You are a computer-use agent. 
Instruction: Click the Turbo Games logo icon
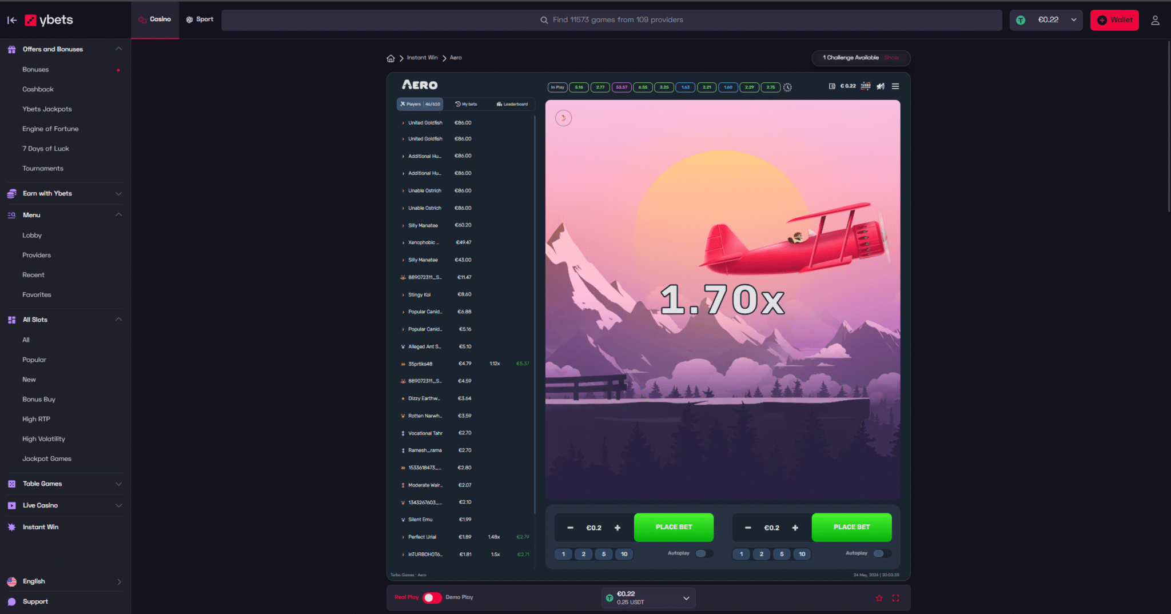coord(866,86)
